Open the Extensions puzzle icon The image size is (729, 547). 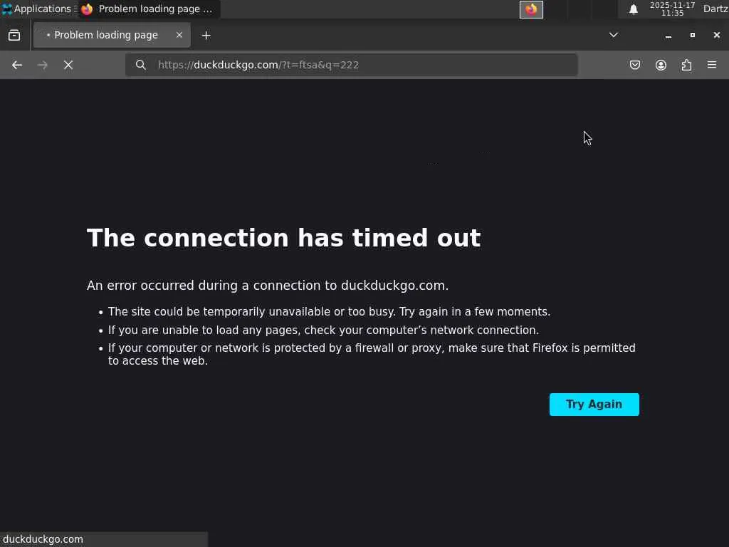point(686,65)
